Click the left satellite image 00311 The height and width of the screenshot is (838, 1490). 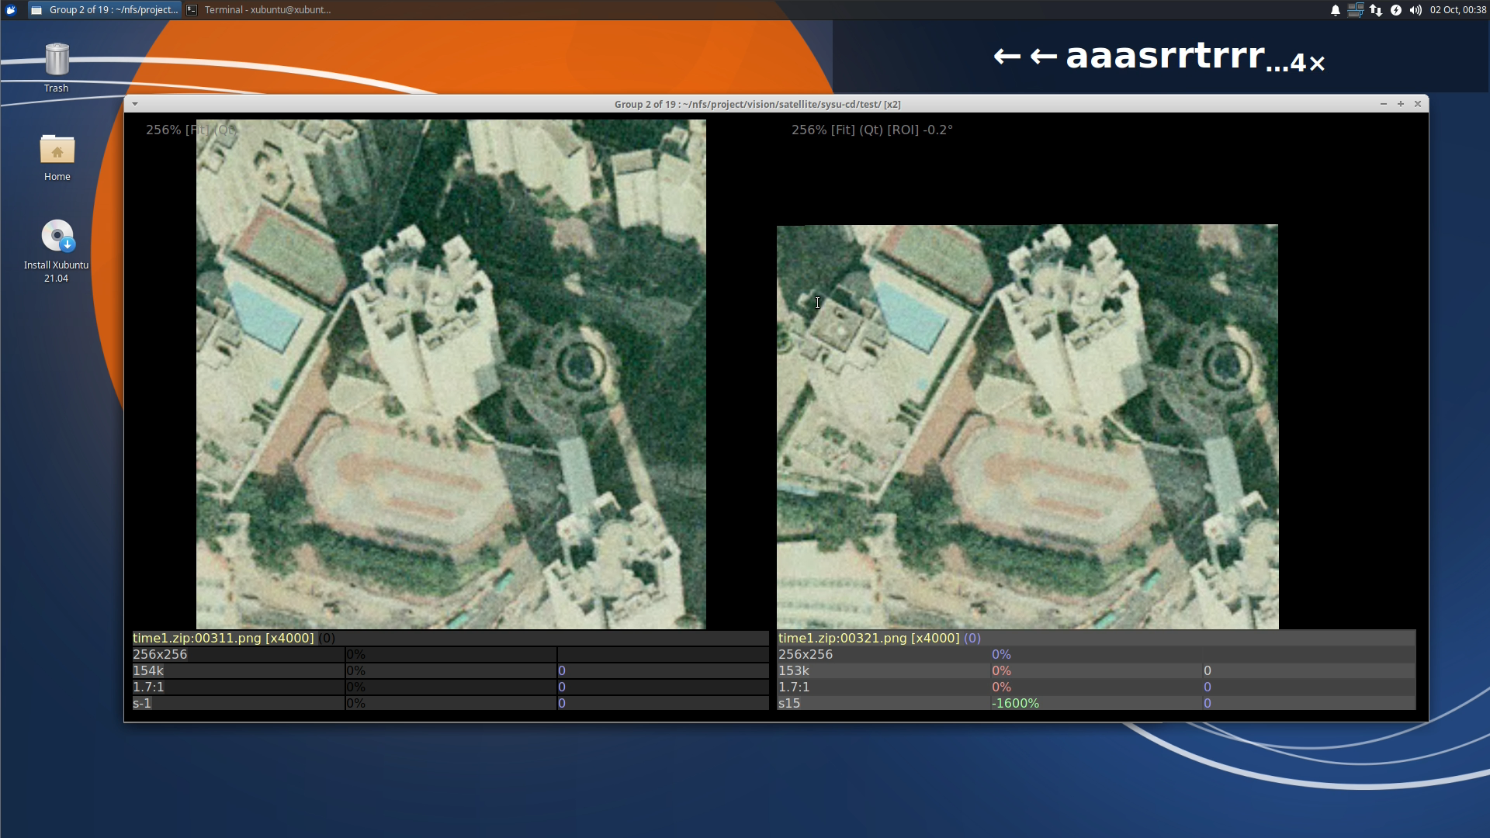tap(451, 374)
